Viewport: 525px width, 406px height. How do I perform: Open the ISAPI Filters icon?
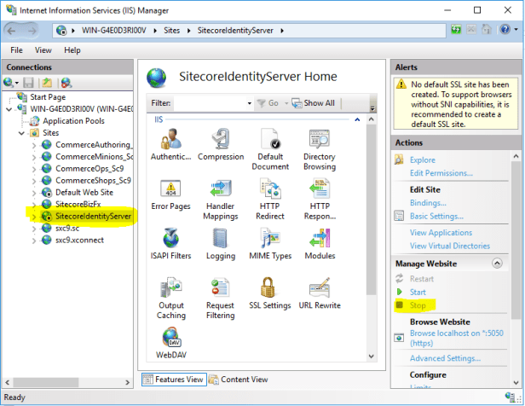170,239
